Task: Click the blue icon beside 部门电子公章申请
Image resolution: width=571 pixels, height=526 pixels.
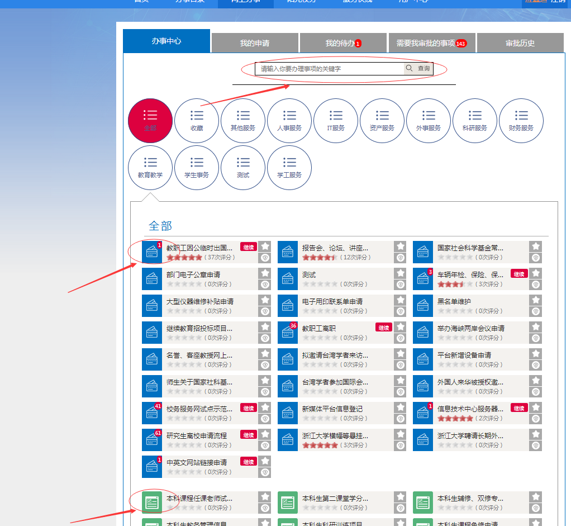Action: click(152, 279)
